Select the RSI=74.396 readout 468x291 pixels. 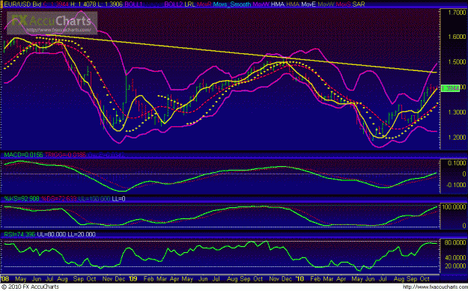tap(19, 235)
